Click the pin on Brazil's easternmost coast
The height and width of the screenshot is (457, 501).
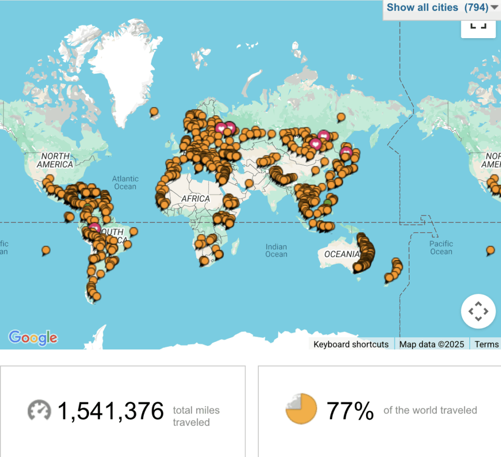point(133,231)
